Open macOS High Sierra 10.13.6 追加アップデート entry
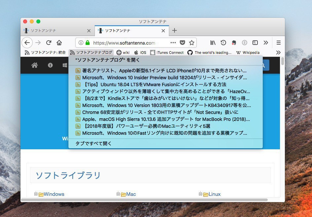 coord(166,119)
